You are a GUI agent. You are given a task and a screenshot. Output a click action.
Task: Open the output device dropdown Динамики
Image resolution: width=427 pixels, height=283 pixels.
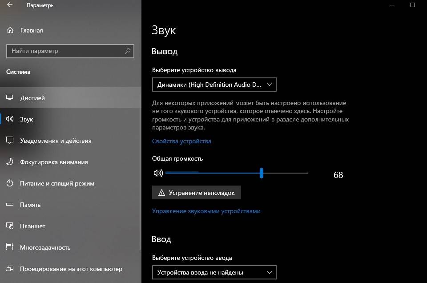(214, 84)
